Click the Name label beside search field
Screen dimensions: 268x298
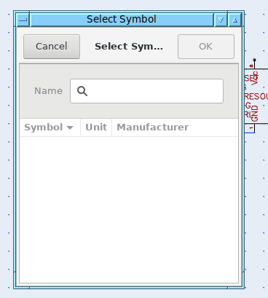[x=48, y=91]
